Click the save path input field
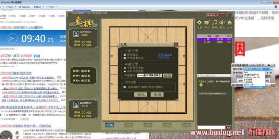279x139 pixels. coord(149,75)
